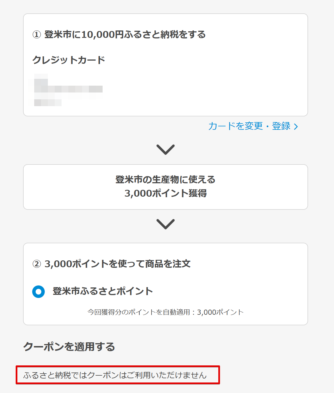Screen dimensions: 334x393
Task: Click the down chevron below the credit card box
Action: coord(166,149)
